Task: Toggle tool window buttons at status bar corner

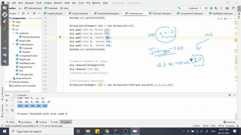Action: 2,126
